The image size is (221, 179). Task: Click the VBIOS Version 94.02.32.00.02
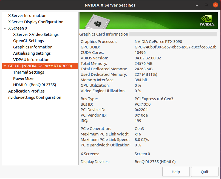tap(148, 58)
